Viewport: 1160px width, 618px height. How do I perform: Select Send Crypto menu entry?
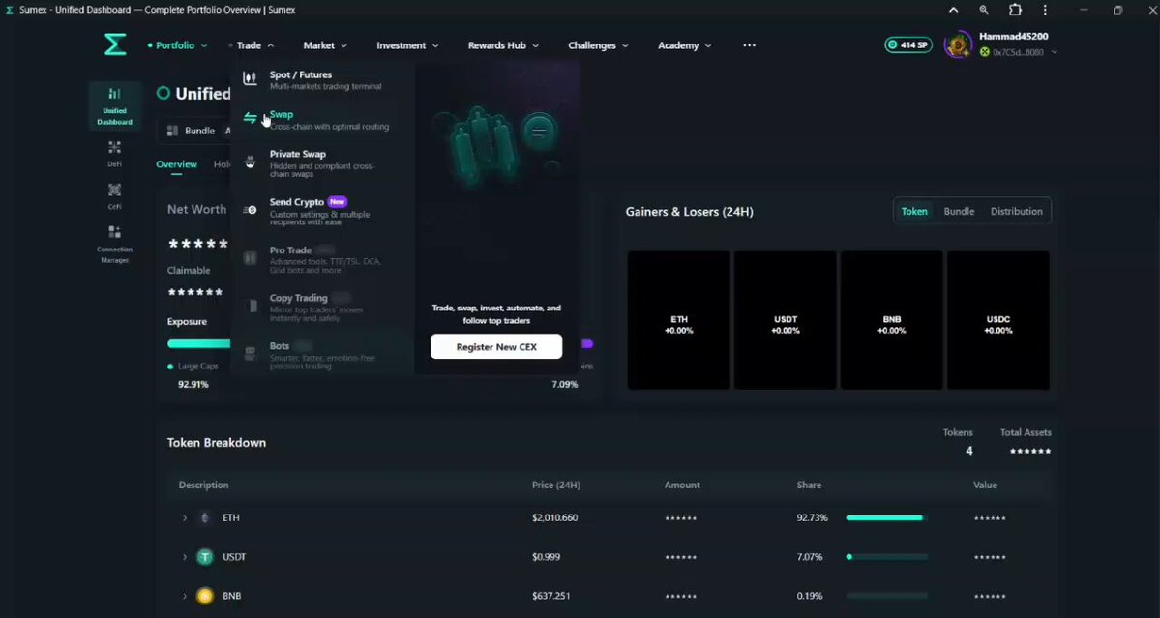[x=320, y=212]
